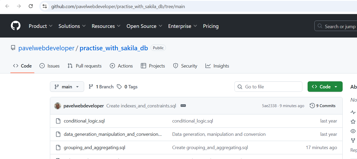Click the Public visibility badge

pyautogui.click(x=158, y=48)
